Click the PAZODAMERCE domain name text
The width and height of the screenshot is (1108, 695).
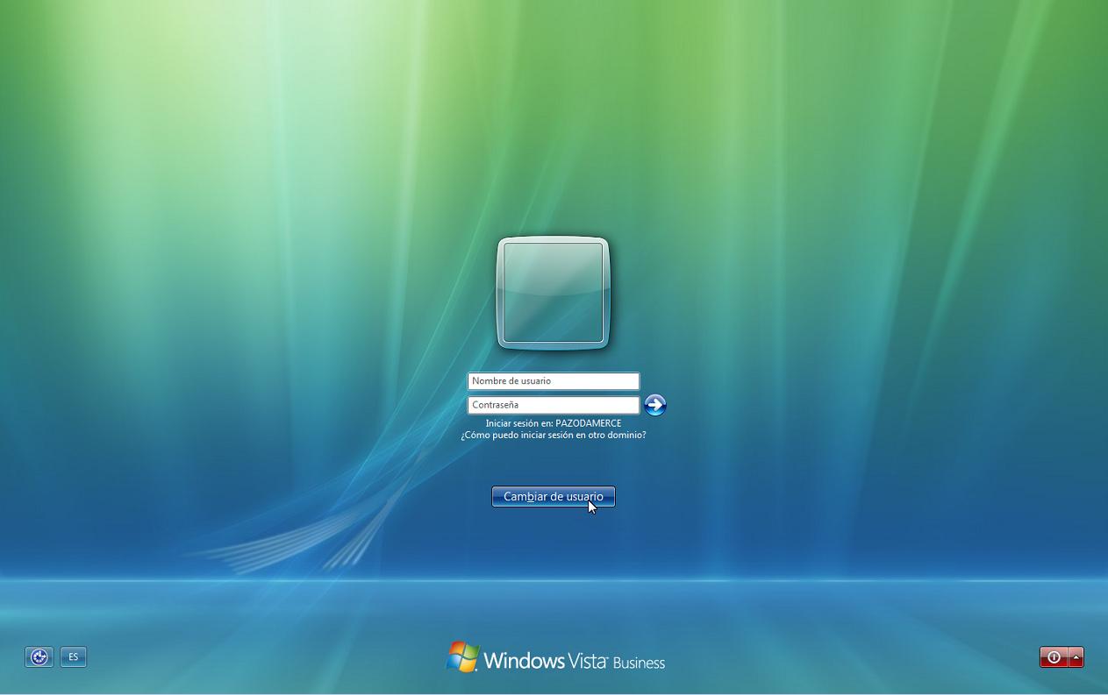[588, 423]
